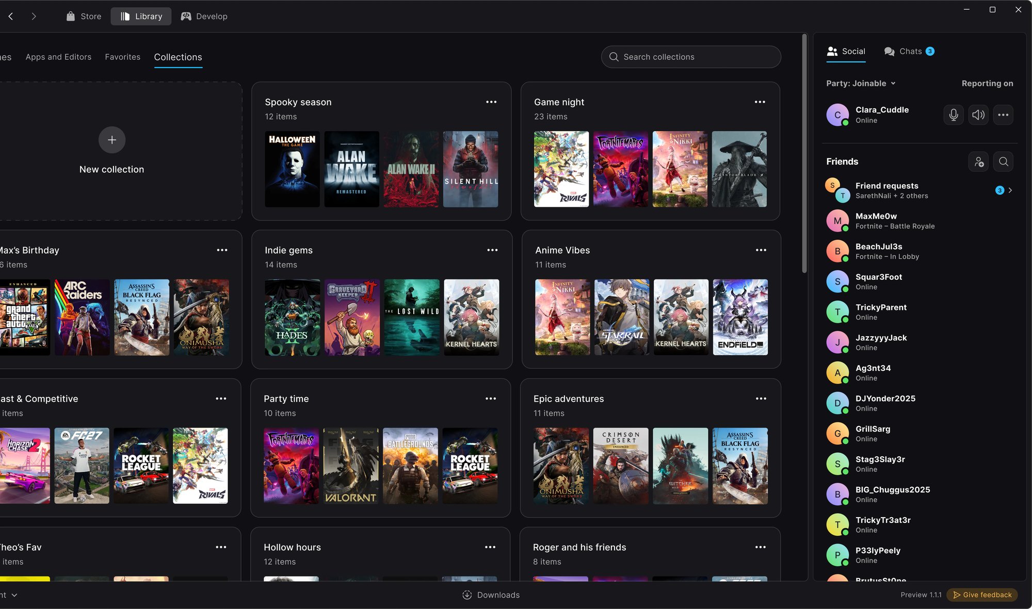The height and width of the screenshot is (609, 1032).
Task: Go forward with the right arrow
Action: (x=34, y=17)
